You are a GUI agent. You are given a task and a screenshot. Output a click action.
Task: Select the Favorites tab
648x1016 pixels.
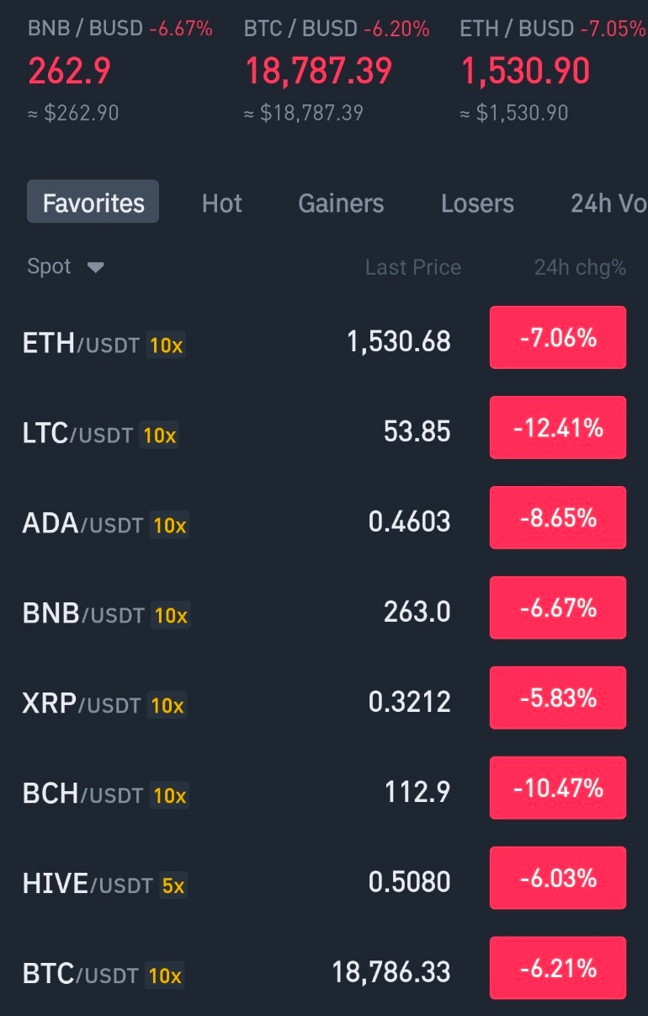(93, 202)
